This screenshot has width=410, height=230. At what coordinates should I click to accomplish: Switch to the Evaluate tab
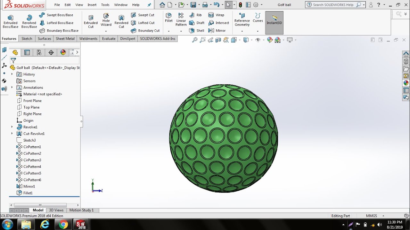(x=109, y=39)
